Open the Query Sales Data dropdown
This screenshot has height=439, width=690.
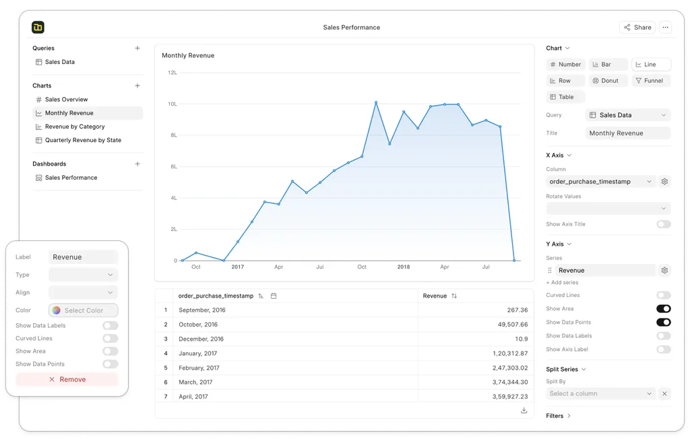coord(628,115)
